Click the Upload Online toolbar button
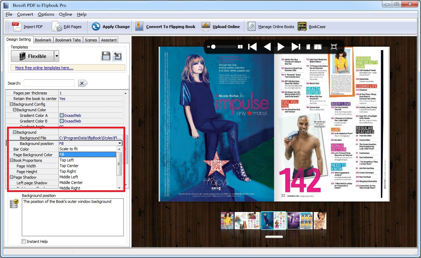 click(221, 27)
